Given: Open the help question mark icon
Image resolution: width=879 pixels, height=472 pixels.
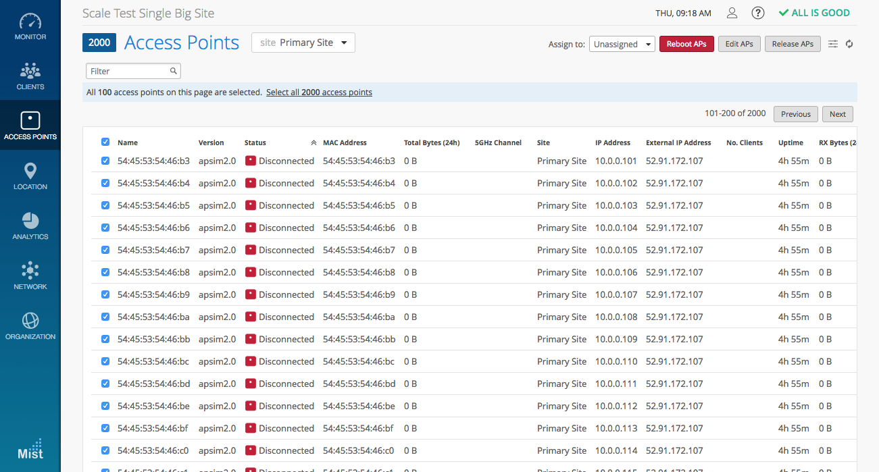Looking at the screenshot, I should click(758, 13).
